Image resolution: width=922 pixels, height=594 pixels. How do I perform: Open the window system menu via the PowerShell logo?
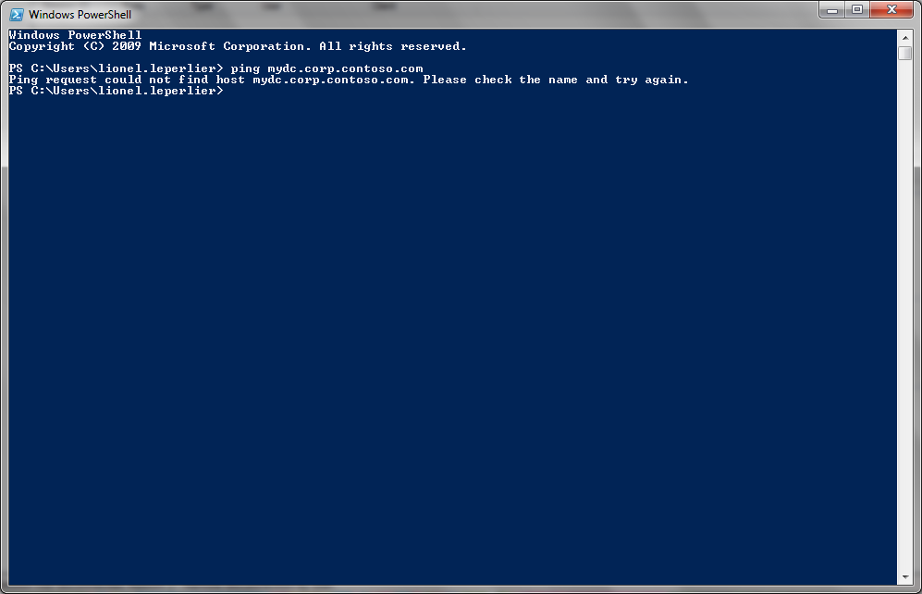15,14
